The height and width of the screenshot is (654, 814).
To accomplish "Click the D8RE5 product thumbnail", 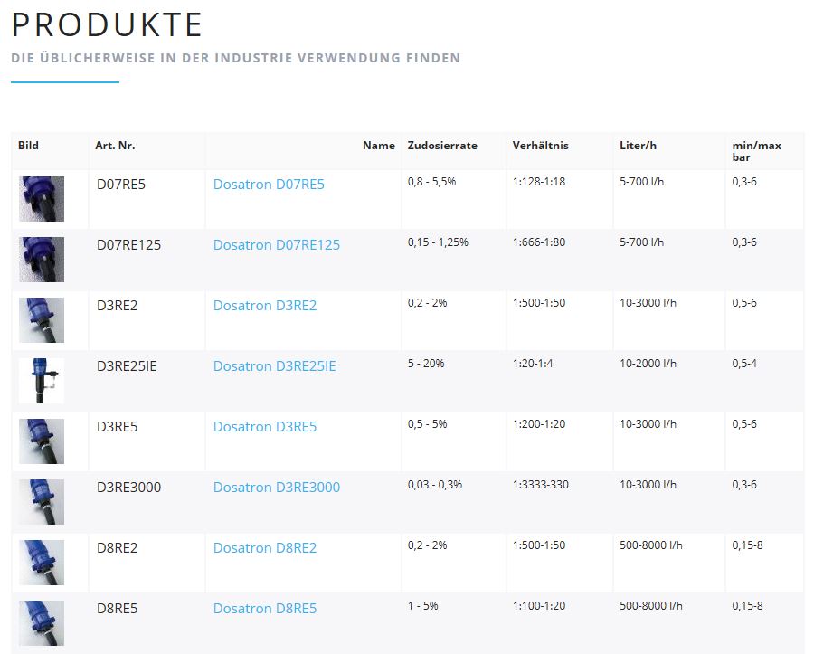I will point(42,623).
